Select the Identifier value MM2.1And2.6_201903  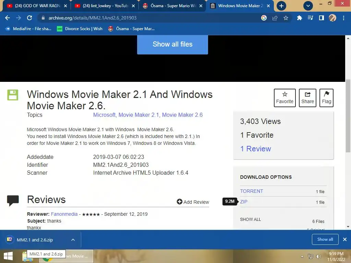click(121, 165)
